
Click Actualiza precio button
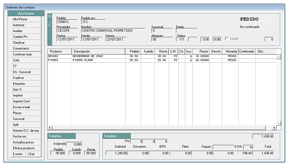pyautogui.click(x=26, y=142)
